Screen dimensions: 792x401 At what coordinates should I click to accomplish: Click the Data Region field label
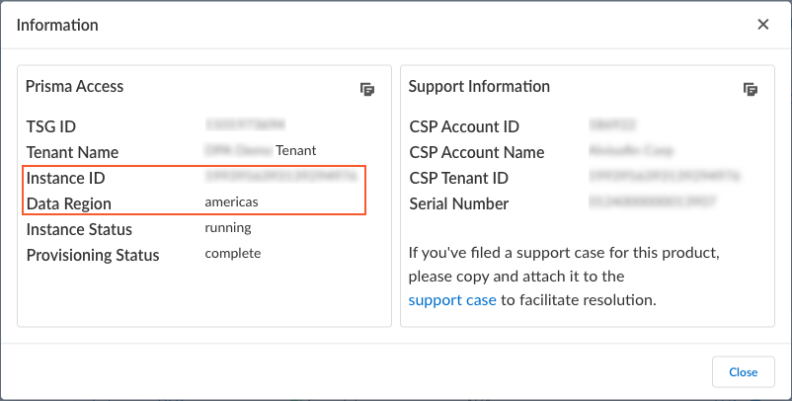tap(69, 203)
